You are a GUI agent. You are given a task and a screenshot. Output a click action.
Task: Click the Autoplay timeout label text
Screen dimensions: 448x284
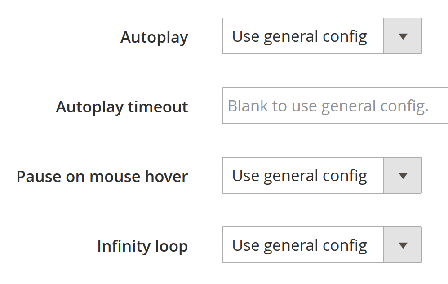click(x=122, y=107)
